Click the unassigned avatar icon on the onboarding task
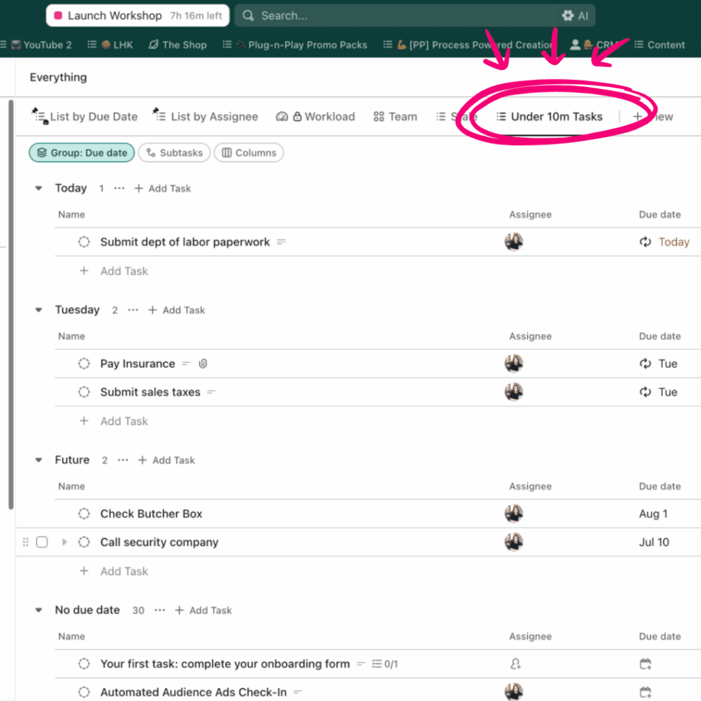The width and height of the screenshot is (701, 701). (515, 663)
